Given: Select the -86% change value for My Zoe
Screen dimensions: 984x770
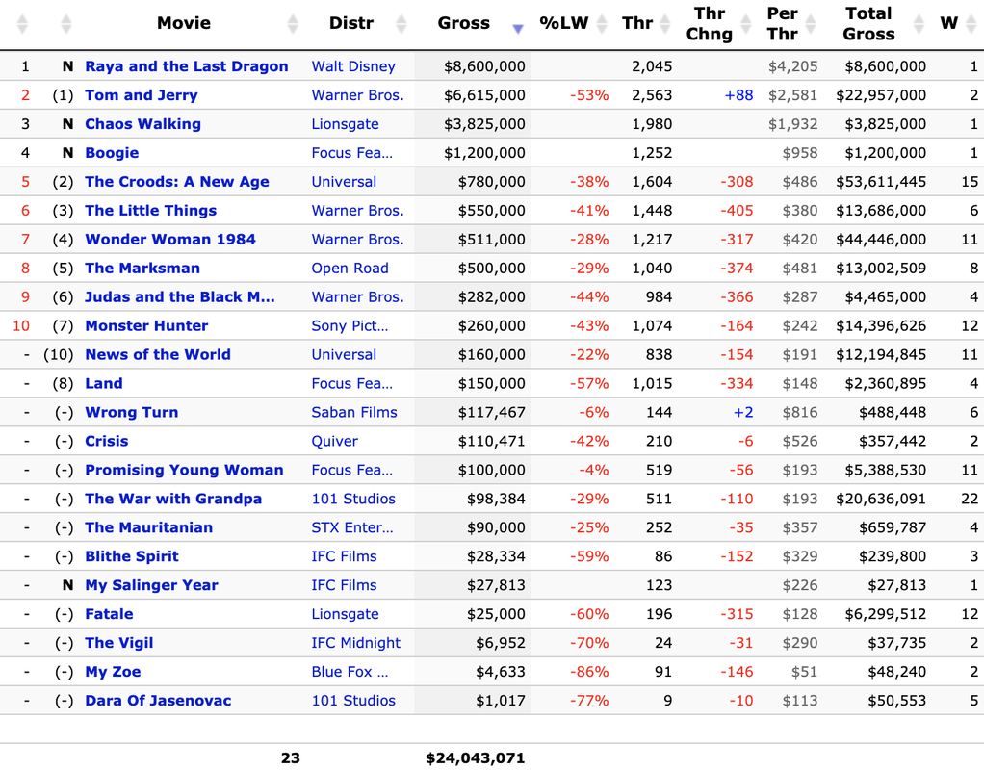Looking at the screenshot, I should pyautogui.click(x=589, y=673).
